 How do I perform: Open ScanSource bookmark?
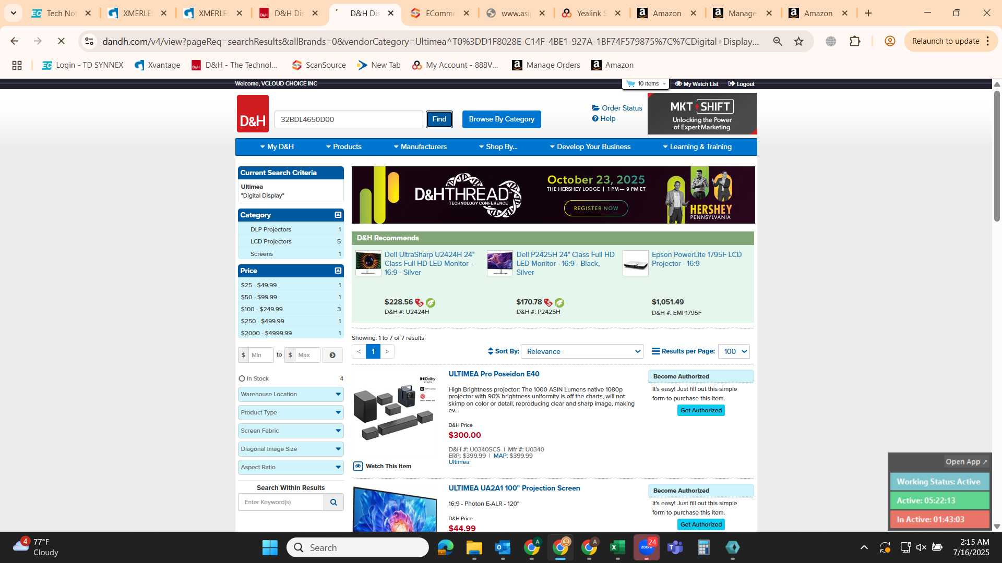pyautogui.click(x=319, y=65)
